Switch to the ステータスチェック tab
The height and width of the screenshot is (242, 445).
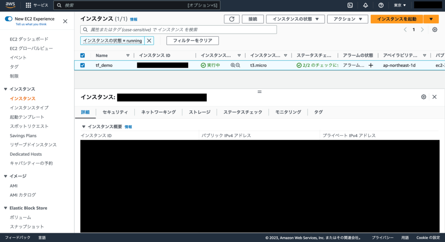242,112
